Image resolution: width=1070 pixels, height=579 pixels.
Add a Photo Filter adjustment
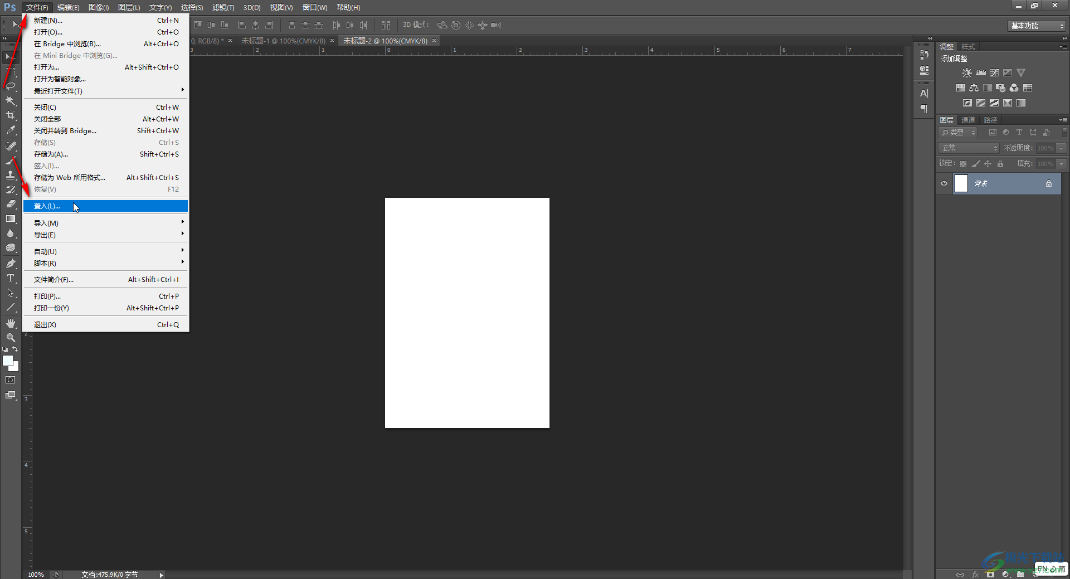point(1001,88)
